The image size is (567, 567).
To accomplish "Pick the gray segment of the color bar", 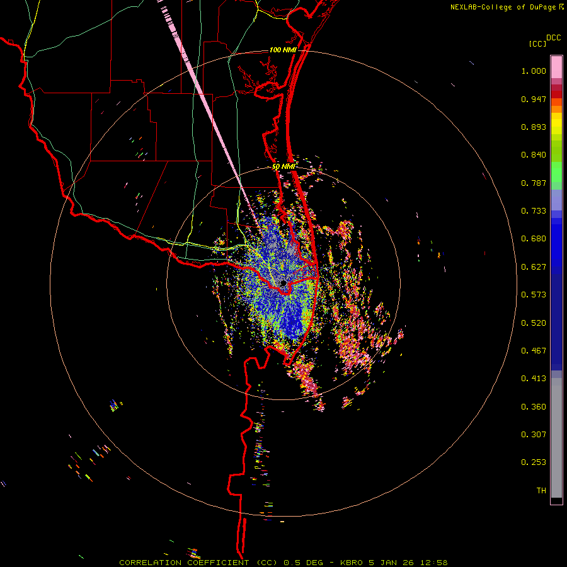I will coord(556,438).
